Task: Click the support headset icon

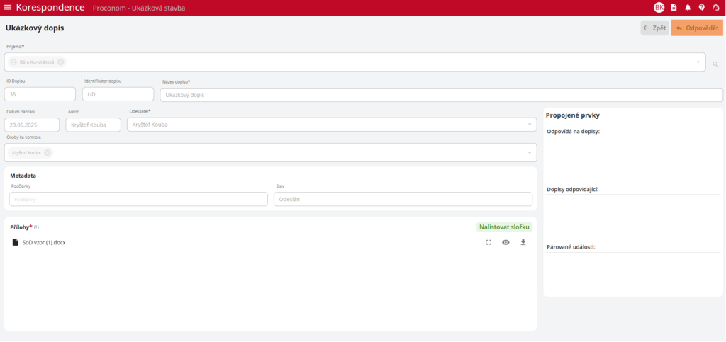Action: 715,8
